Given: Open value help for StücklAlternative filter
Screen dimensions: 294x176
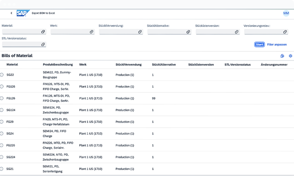Looking at the screenshot, I should (188, 32).
